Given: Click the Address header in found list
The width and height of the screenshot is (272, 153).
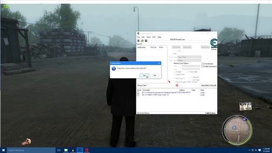Looking at the screenshot, I should pos(142,47).
